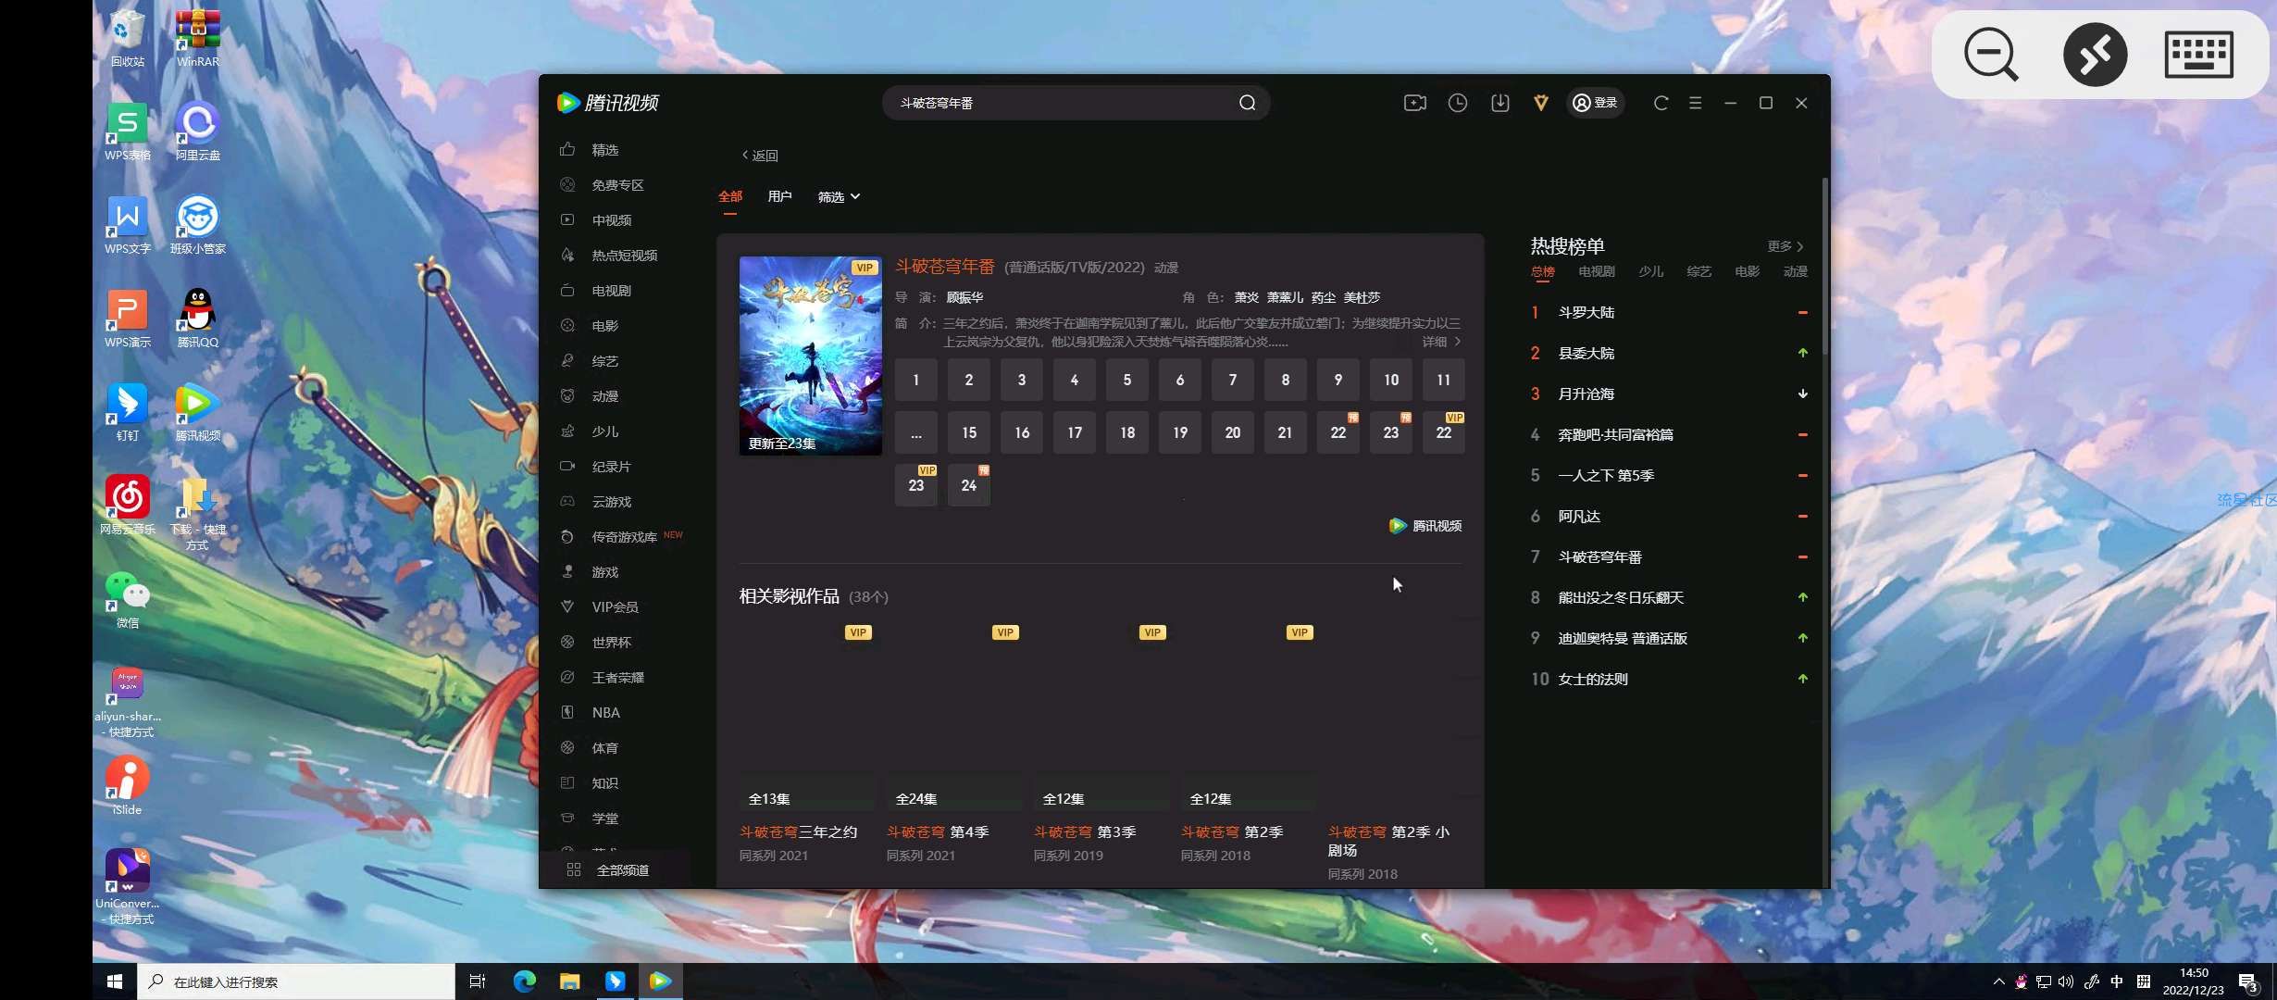The height and width of the screenshot is (1000, 2277).
Task: Click the 全部频道 grid icon
Action: [x=574, y=869]
